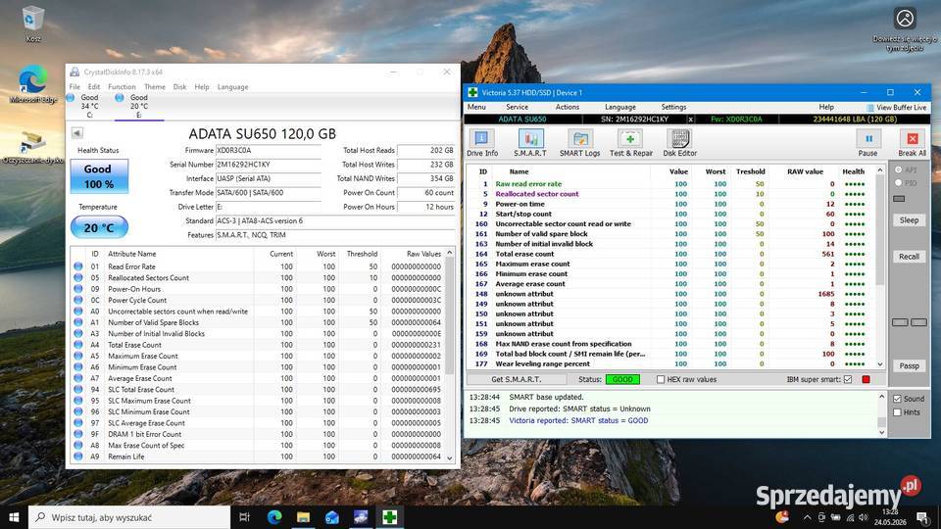
Task: Click the x beside SN in Victoria
Action: (690, 120)
